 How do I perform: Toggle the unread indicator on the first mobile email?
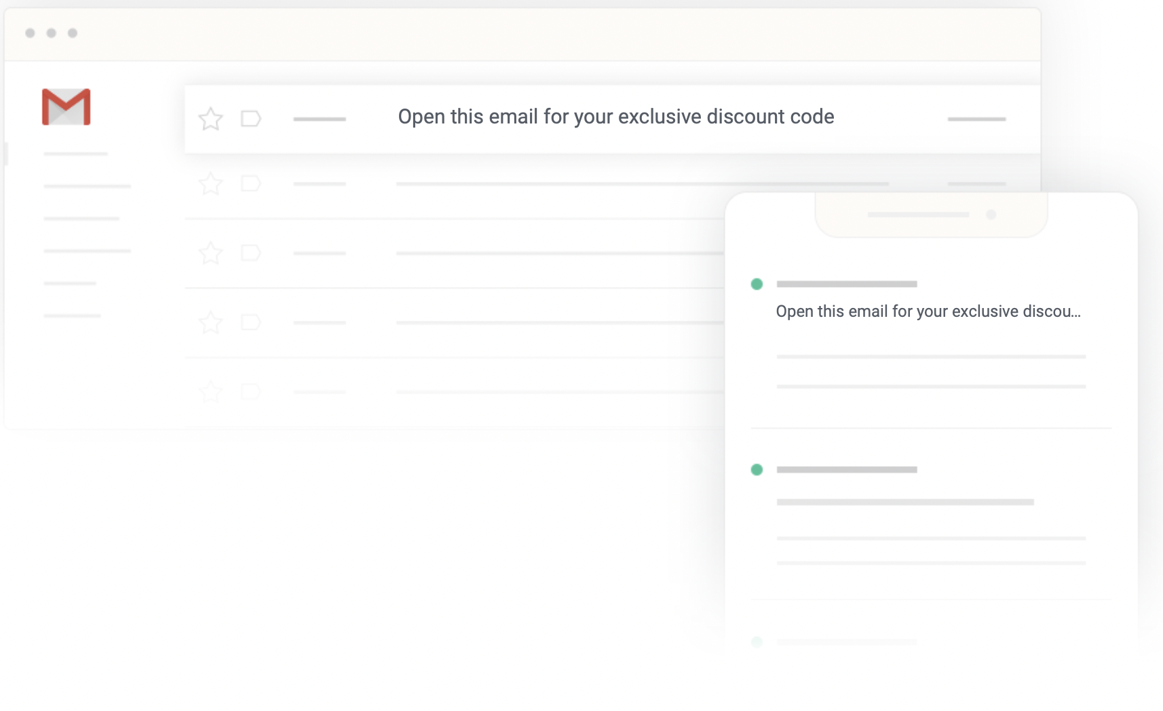757,284
